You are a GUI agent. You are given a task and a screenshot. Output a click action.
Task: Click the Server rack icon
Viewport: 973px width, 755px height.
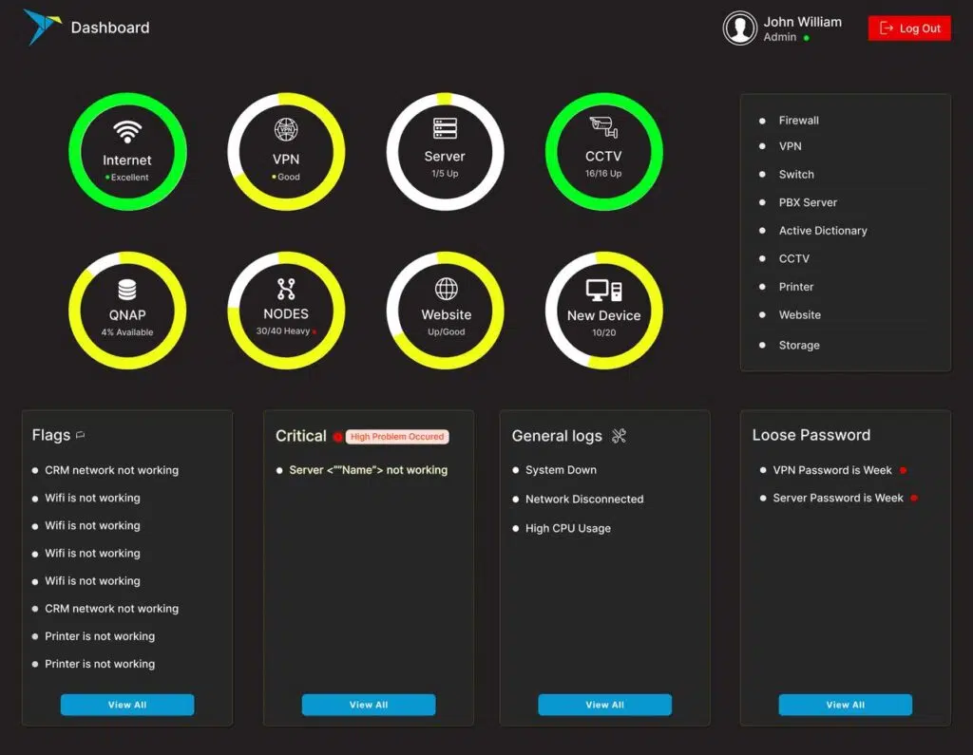pyautogui.click(x=445, y=128)
